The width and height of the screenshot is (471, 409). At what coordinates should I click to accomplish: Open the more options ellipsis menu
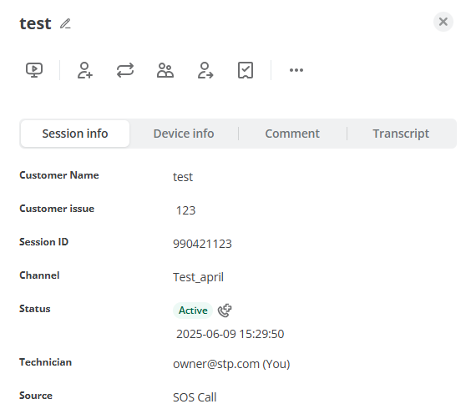pos(296,70)
